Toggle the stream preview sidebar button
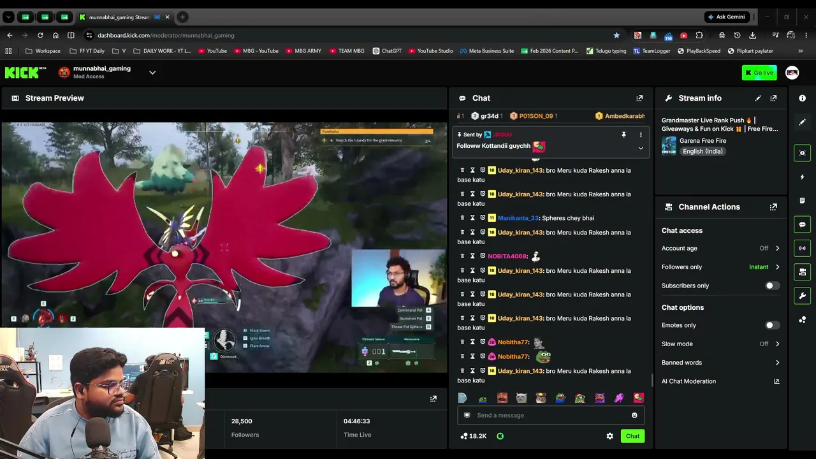This screenshot has width=816, height=459. point(803,153)
